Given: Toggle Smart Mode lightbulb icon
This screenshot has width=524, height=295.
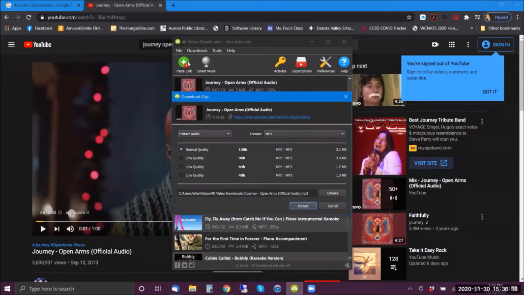Looking at the screenshot, I should coord(206,62).
